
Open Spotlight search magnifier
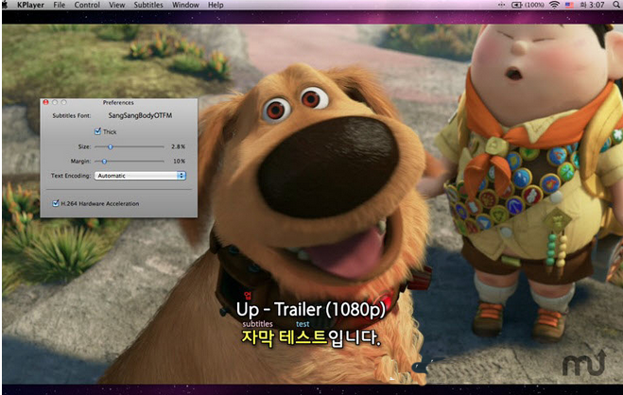616,5
